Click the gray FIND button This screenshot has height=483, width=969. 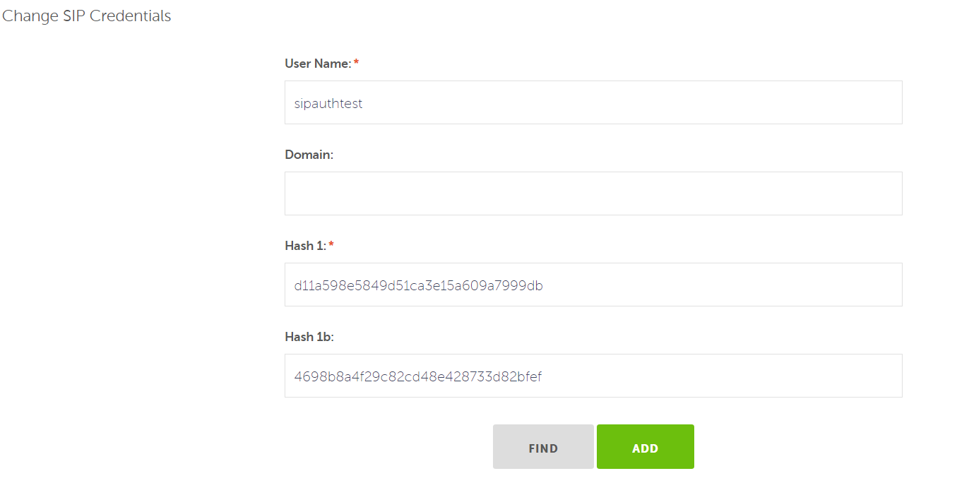(543, 446)
